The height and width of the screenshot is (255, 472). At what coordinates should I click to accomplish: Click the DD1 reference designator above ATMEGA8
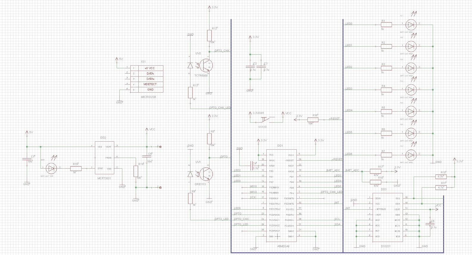click(x=280, y=146)
